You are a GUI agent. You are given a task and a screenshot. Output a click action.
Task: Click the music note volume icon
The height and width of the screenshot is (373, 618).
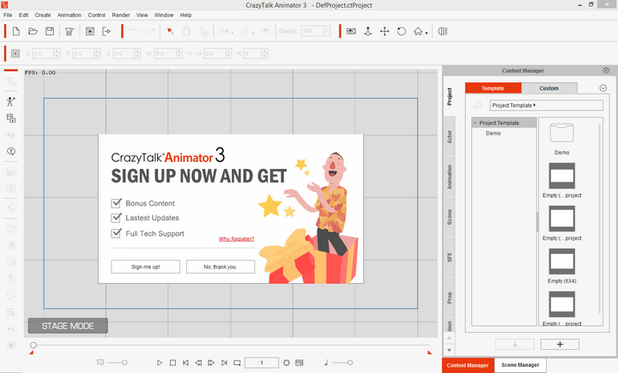326,363
